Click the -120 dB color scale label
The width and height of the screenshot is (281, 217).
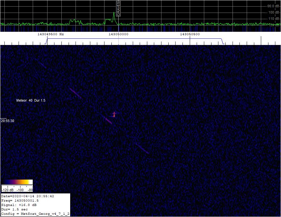pos(7,190)
